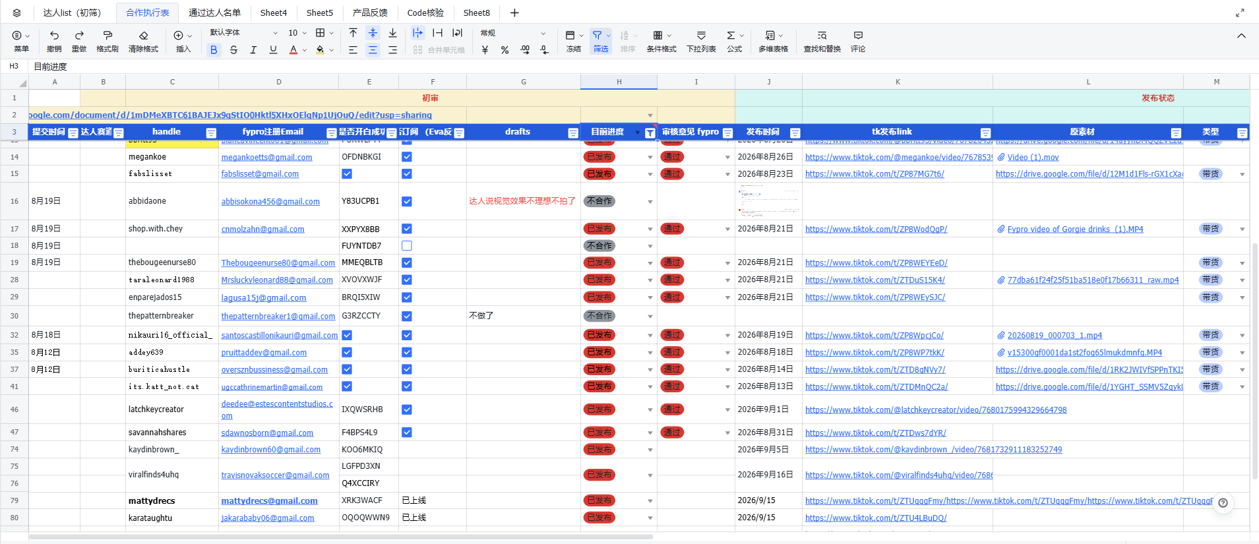Open 目前进度 dropdown for abbidaone row
This screenshot has width=1259, height=544.
click(x=650, y=202)
